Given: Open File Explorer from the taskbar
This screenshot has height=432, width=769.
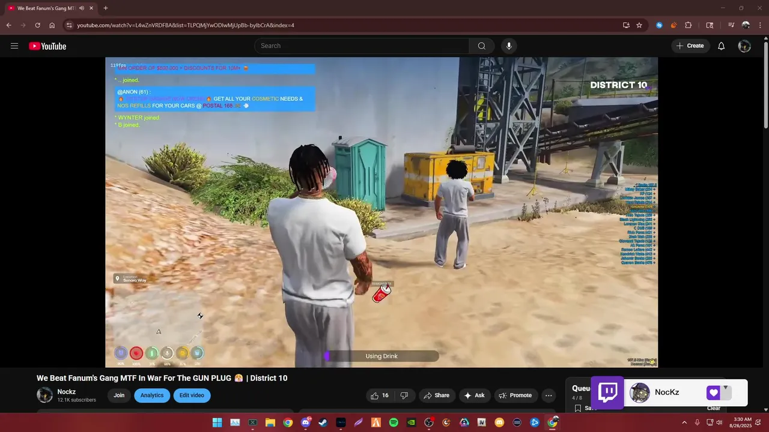Looking at the screenshot, I should tap(270, 422).
